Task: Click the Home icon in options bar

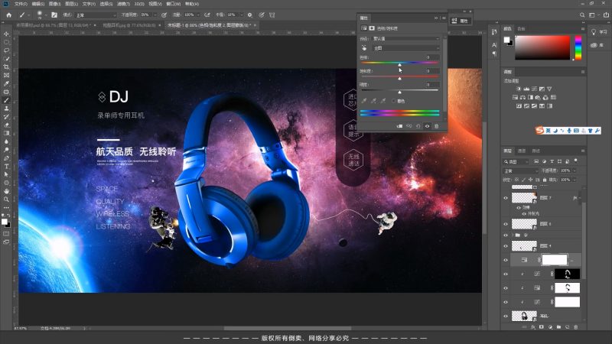Action: pyautogui.click(x=7, y=14)
